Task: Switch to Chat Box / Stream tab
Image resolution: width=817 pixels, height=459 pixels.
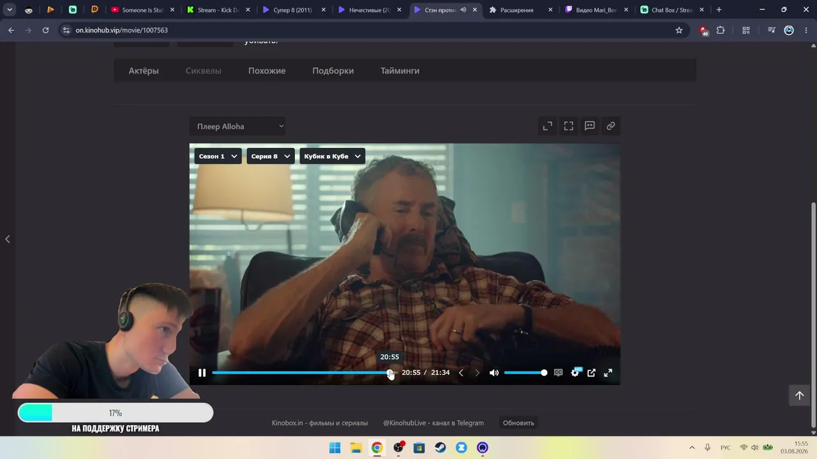Action: (x=671, y=10)
